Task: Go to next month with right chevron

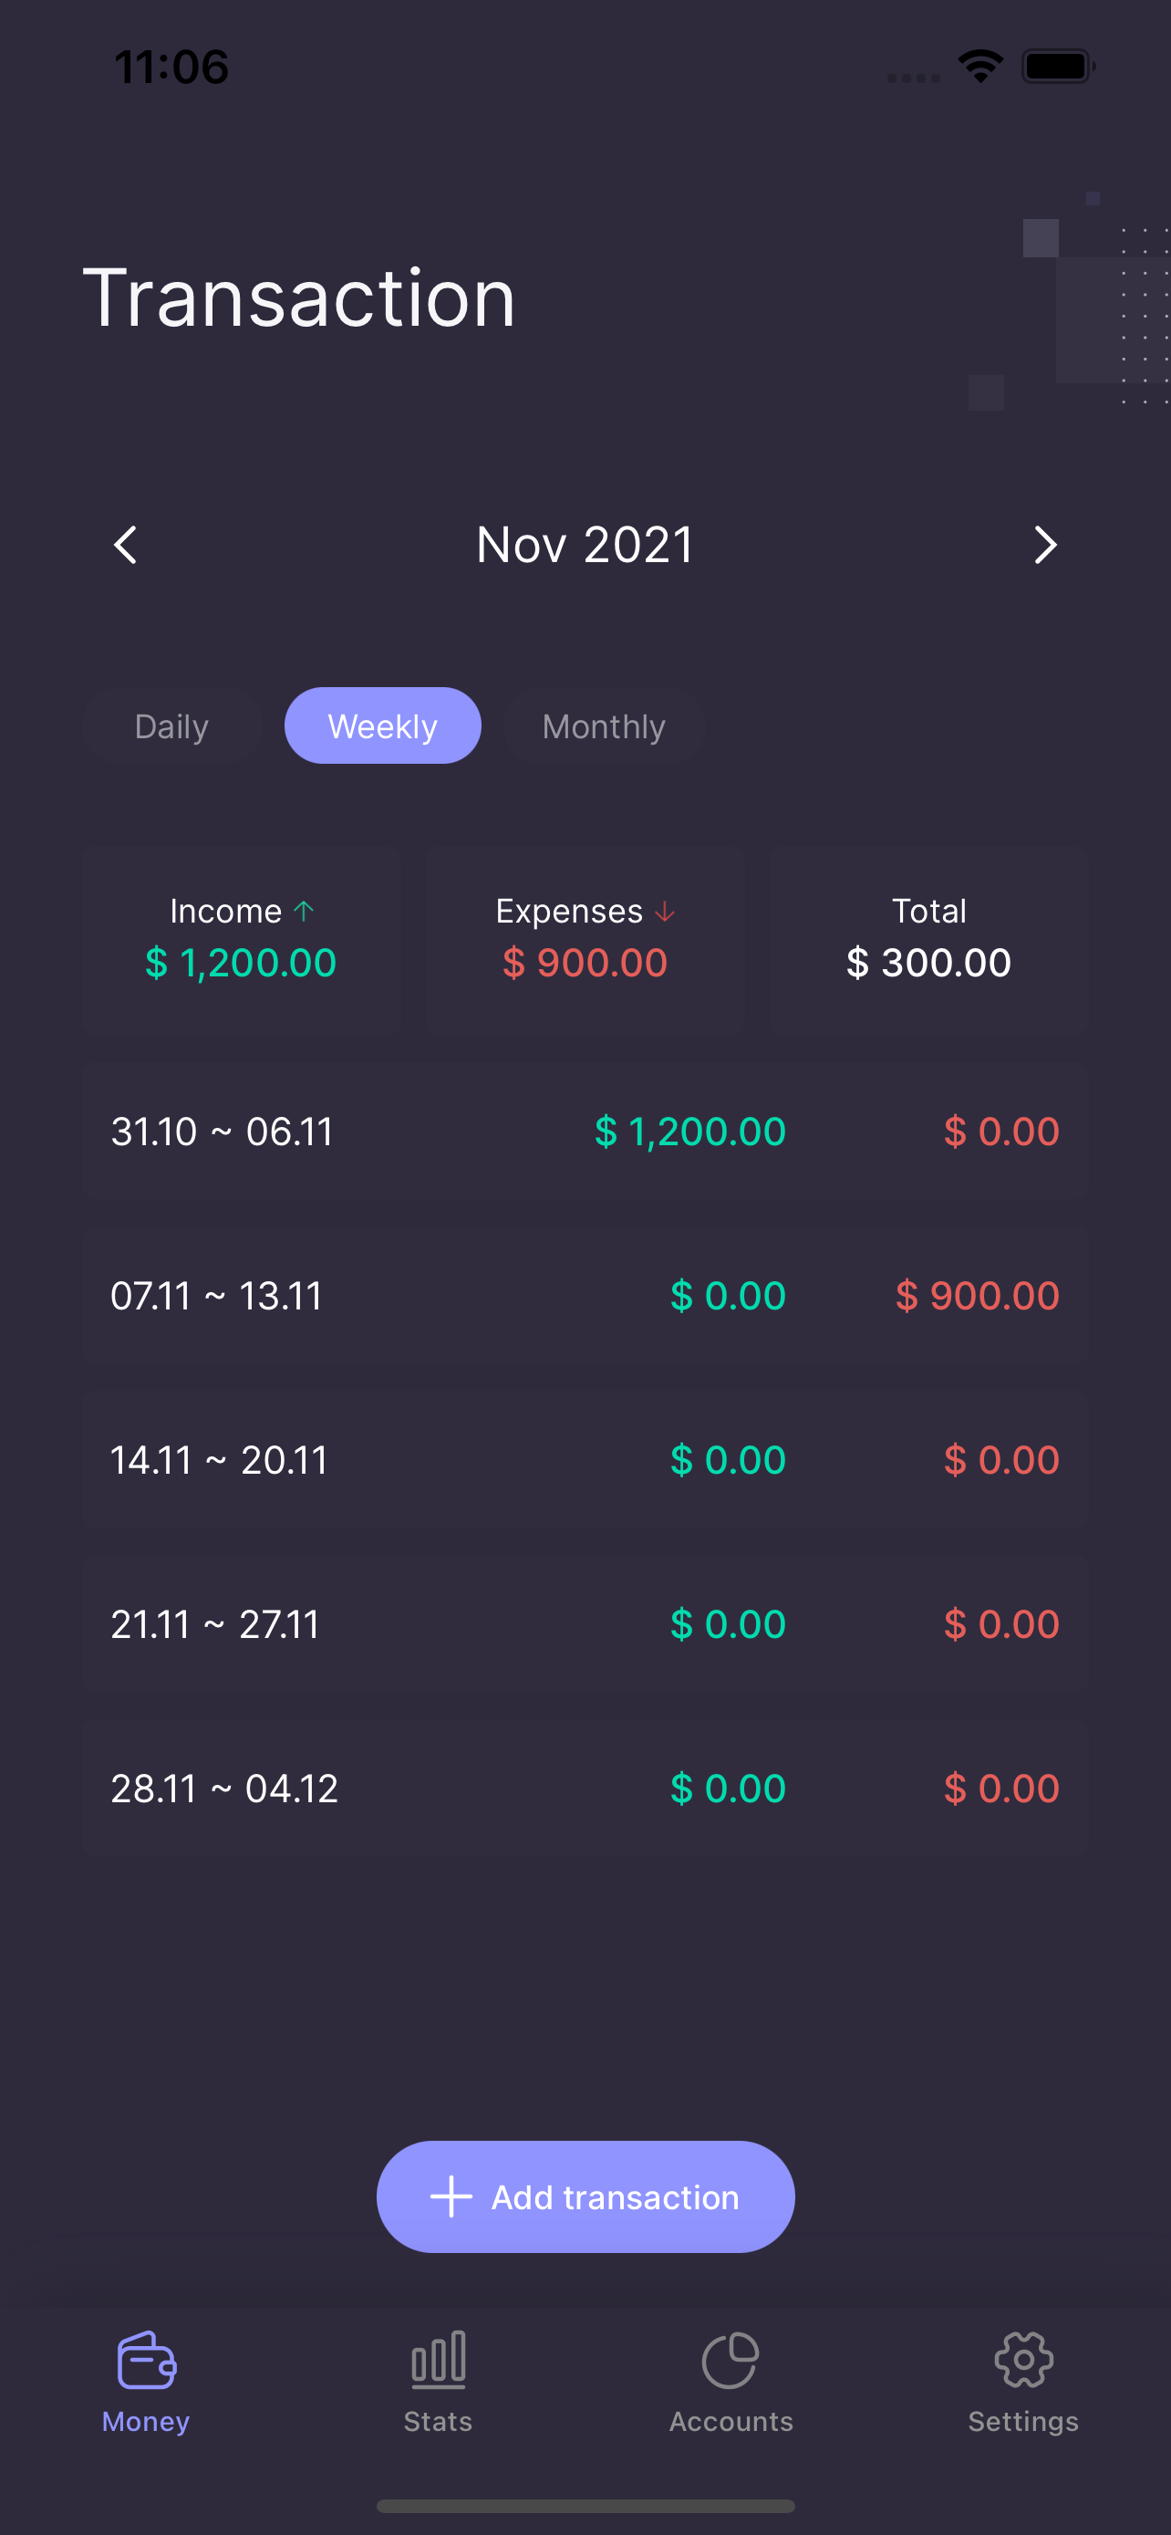Action: (x=1045, y=544)
